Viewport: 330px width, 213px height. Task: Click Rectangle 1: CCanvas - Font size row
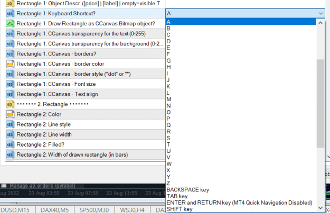point(85,84)
